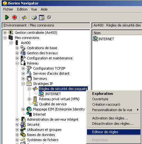The image size is (142, 144).
Task: Choose Exploration in the context menu
Action: [114, 94]
